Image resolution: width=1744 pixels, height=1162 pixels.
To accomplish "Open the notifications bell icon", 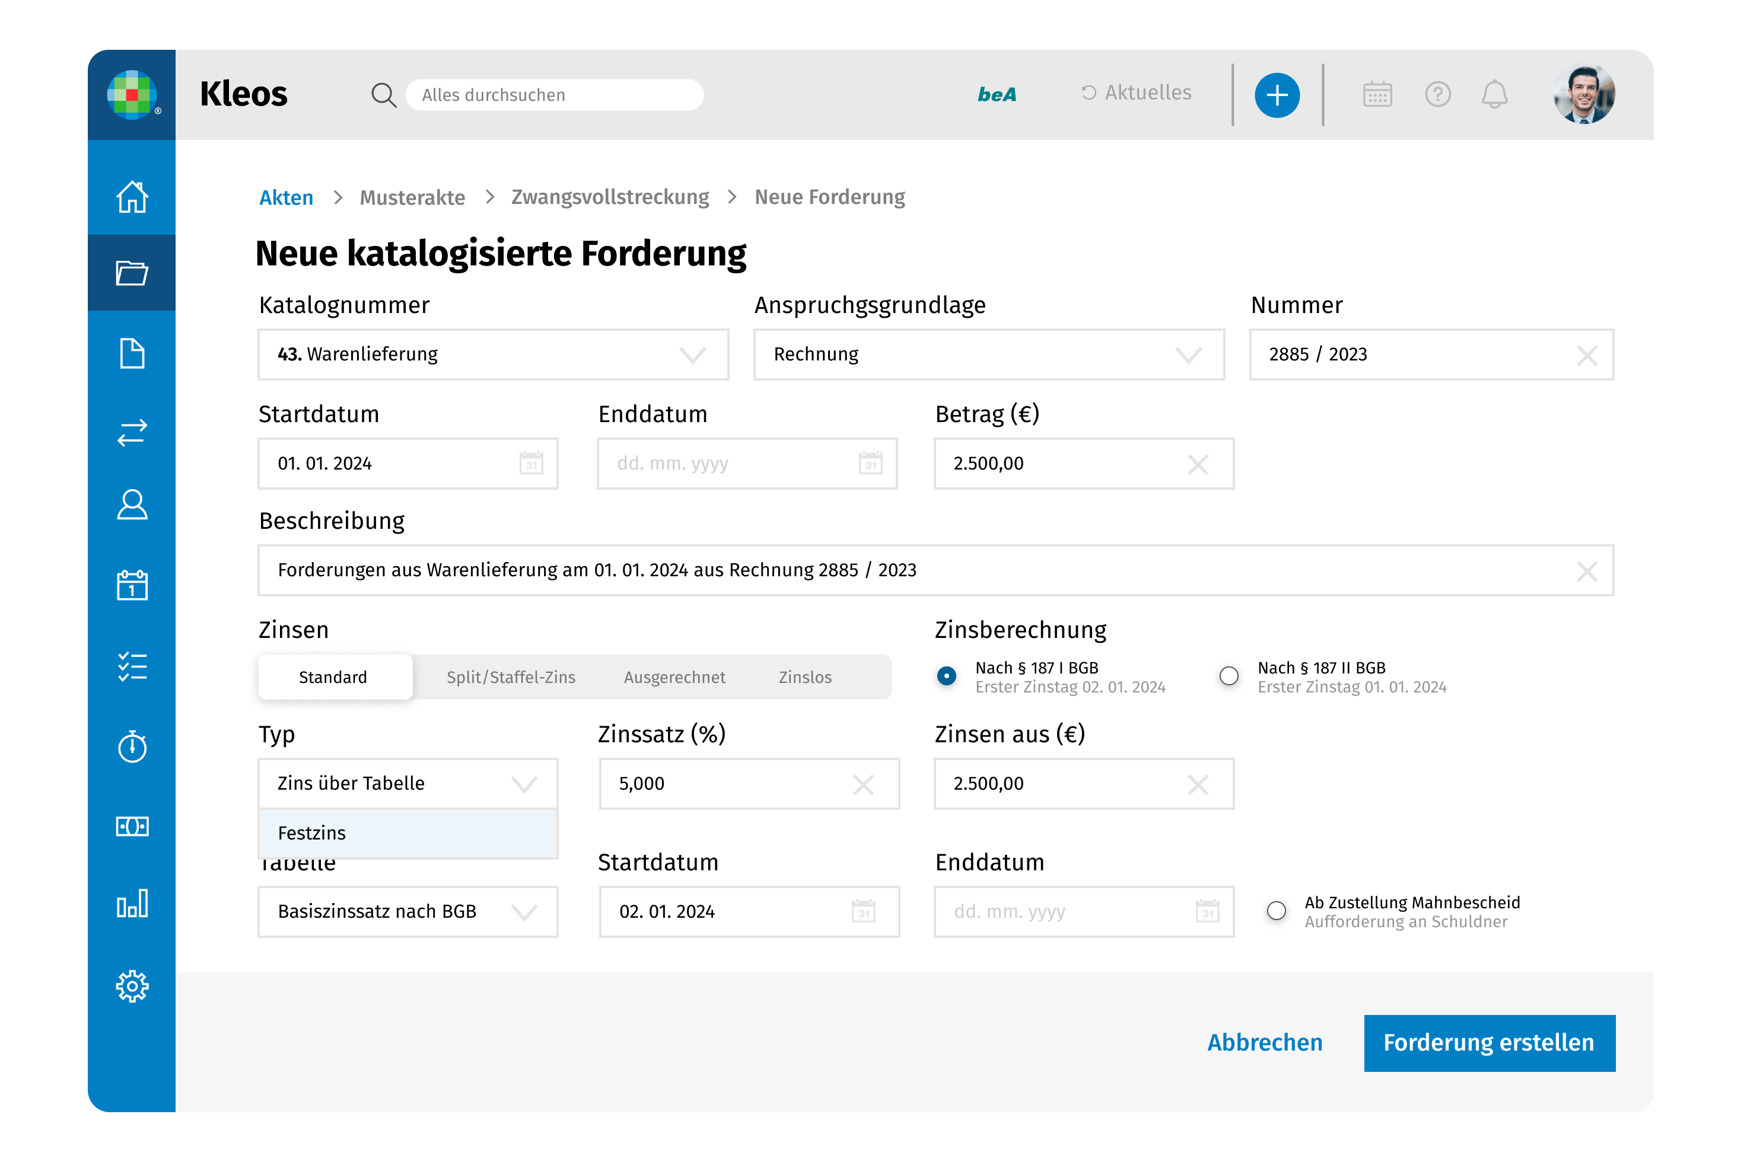I will pos(1494,95).
